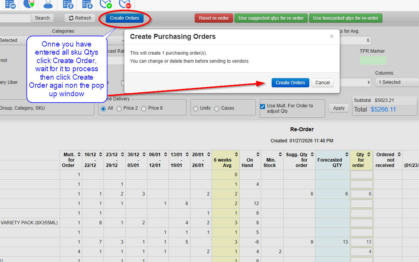The height and width of the screenshot is (262, 419).
Task: Open the pie chart report icon
Action: pyautogui.click(x=29, y=4)
